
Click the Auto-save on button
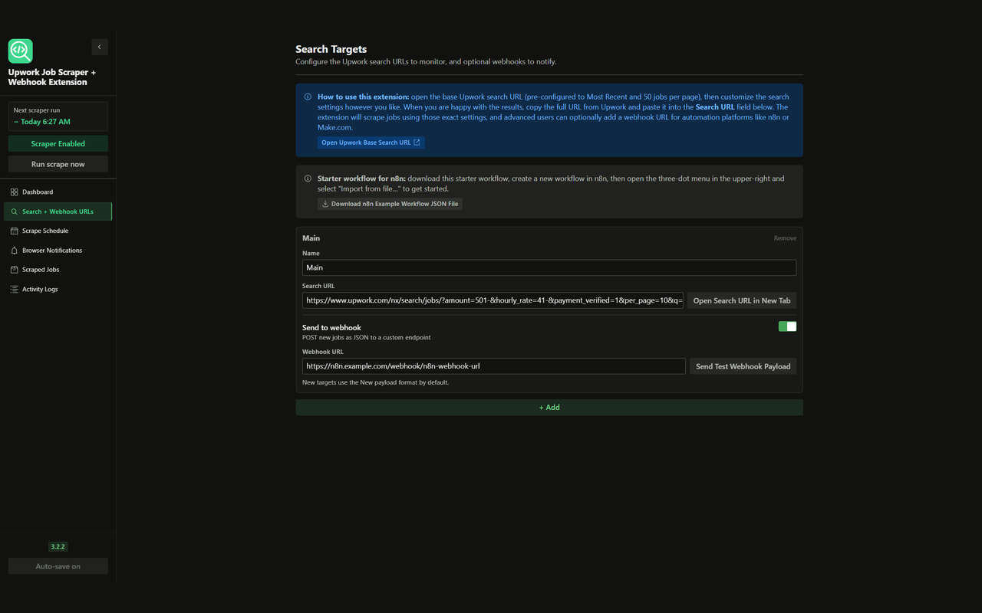click(x=58, y=566)
